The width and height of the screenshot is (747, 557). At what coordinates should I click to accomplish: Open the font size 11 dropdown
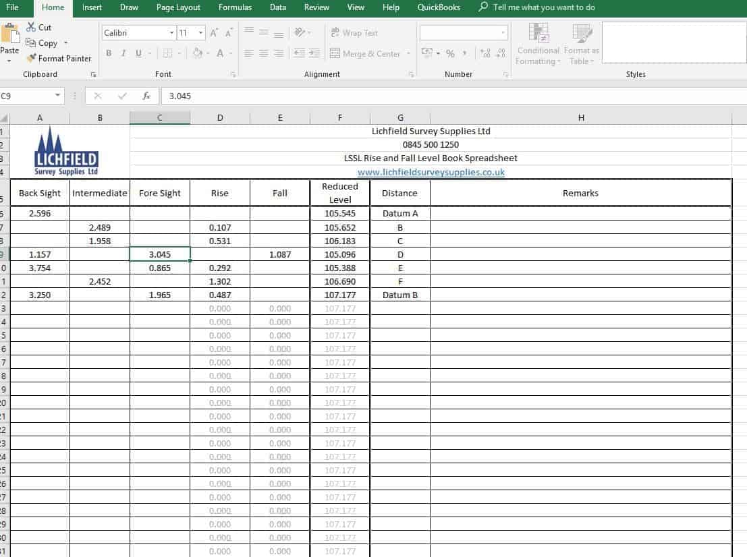[200, 32]
